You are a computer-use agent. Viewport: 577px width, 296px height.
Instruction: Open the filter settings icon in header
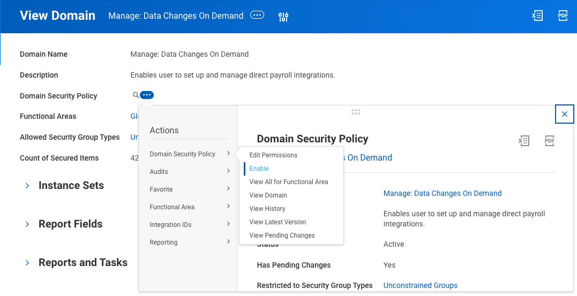(x=283, y=17)
